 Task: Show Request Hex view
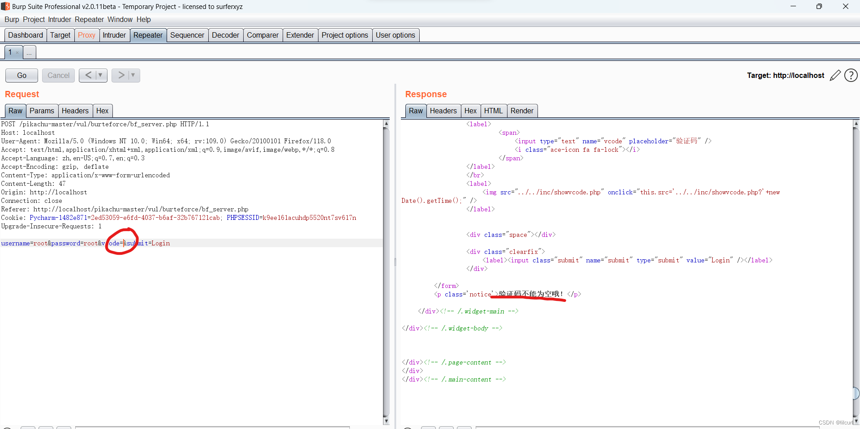click(102, 111)
